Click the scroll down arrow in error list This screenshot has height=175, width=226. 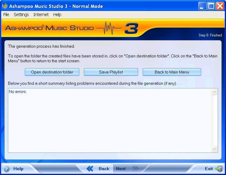click(214, 149)
